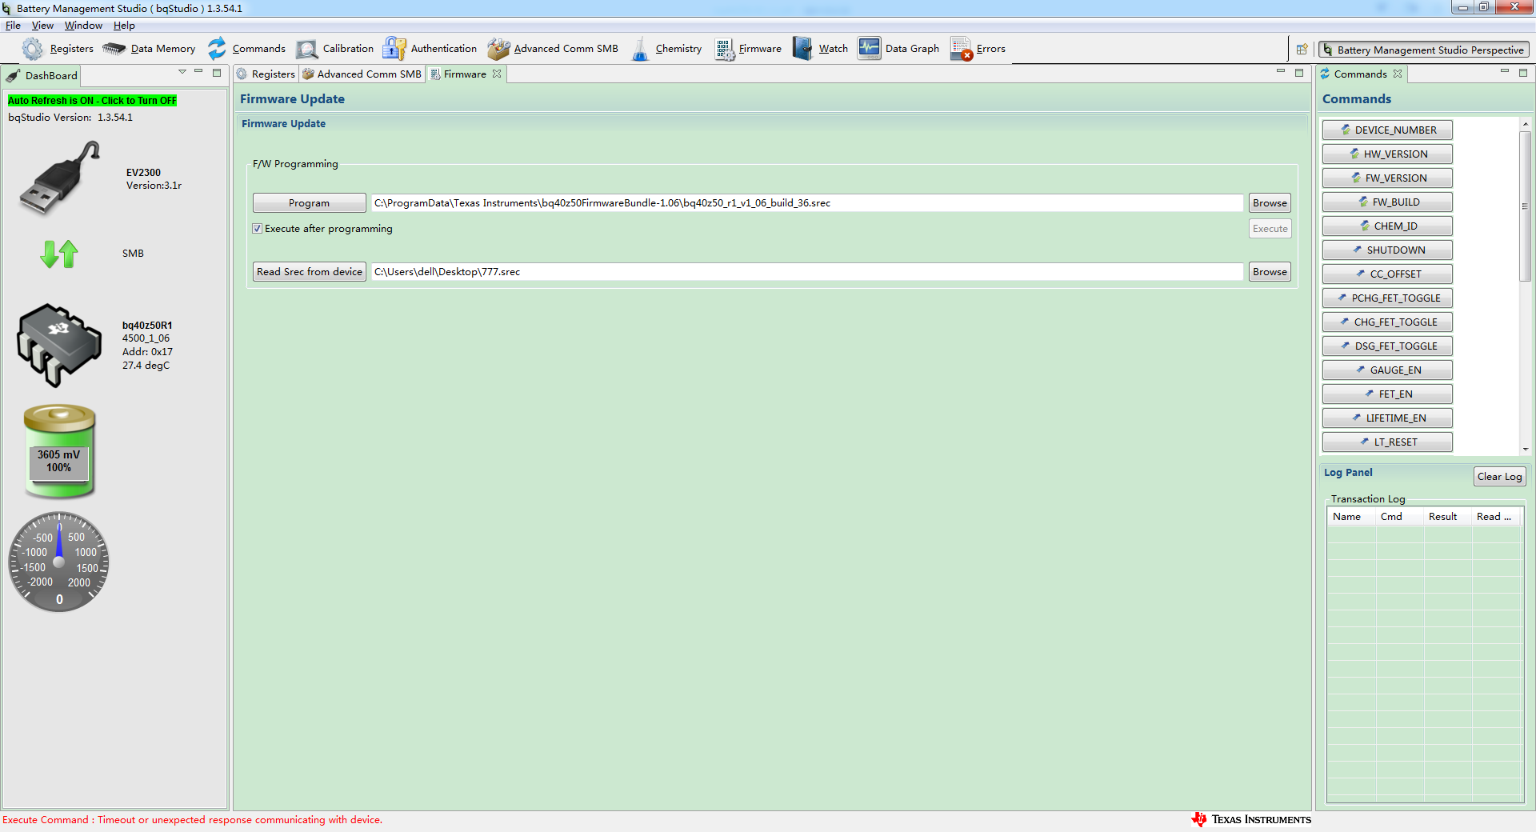1536x832 pixels.
Task: Click the current dial gauge
Action: pos(58,562)
